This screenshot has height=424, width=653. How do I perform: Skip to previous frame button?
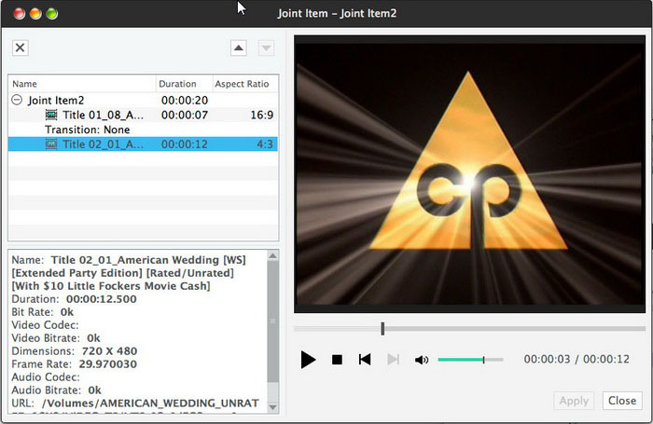click(x=366, y=360)
